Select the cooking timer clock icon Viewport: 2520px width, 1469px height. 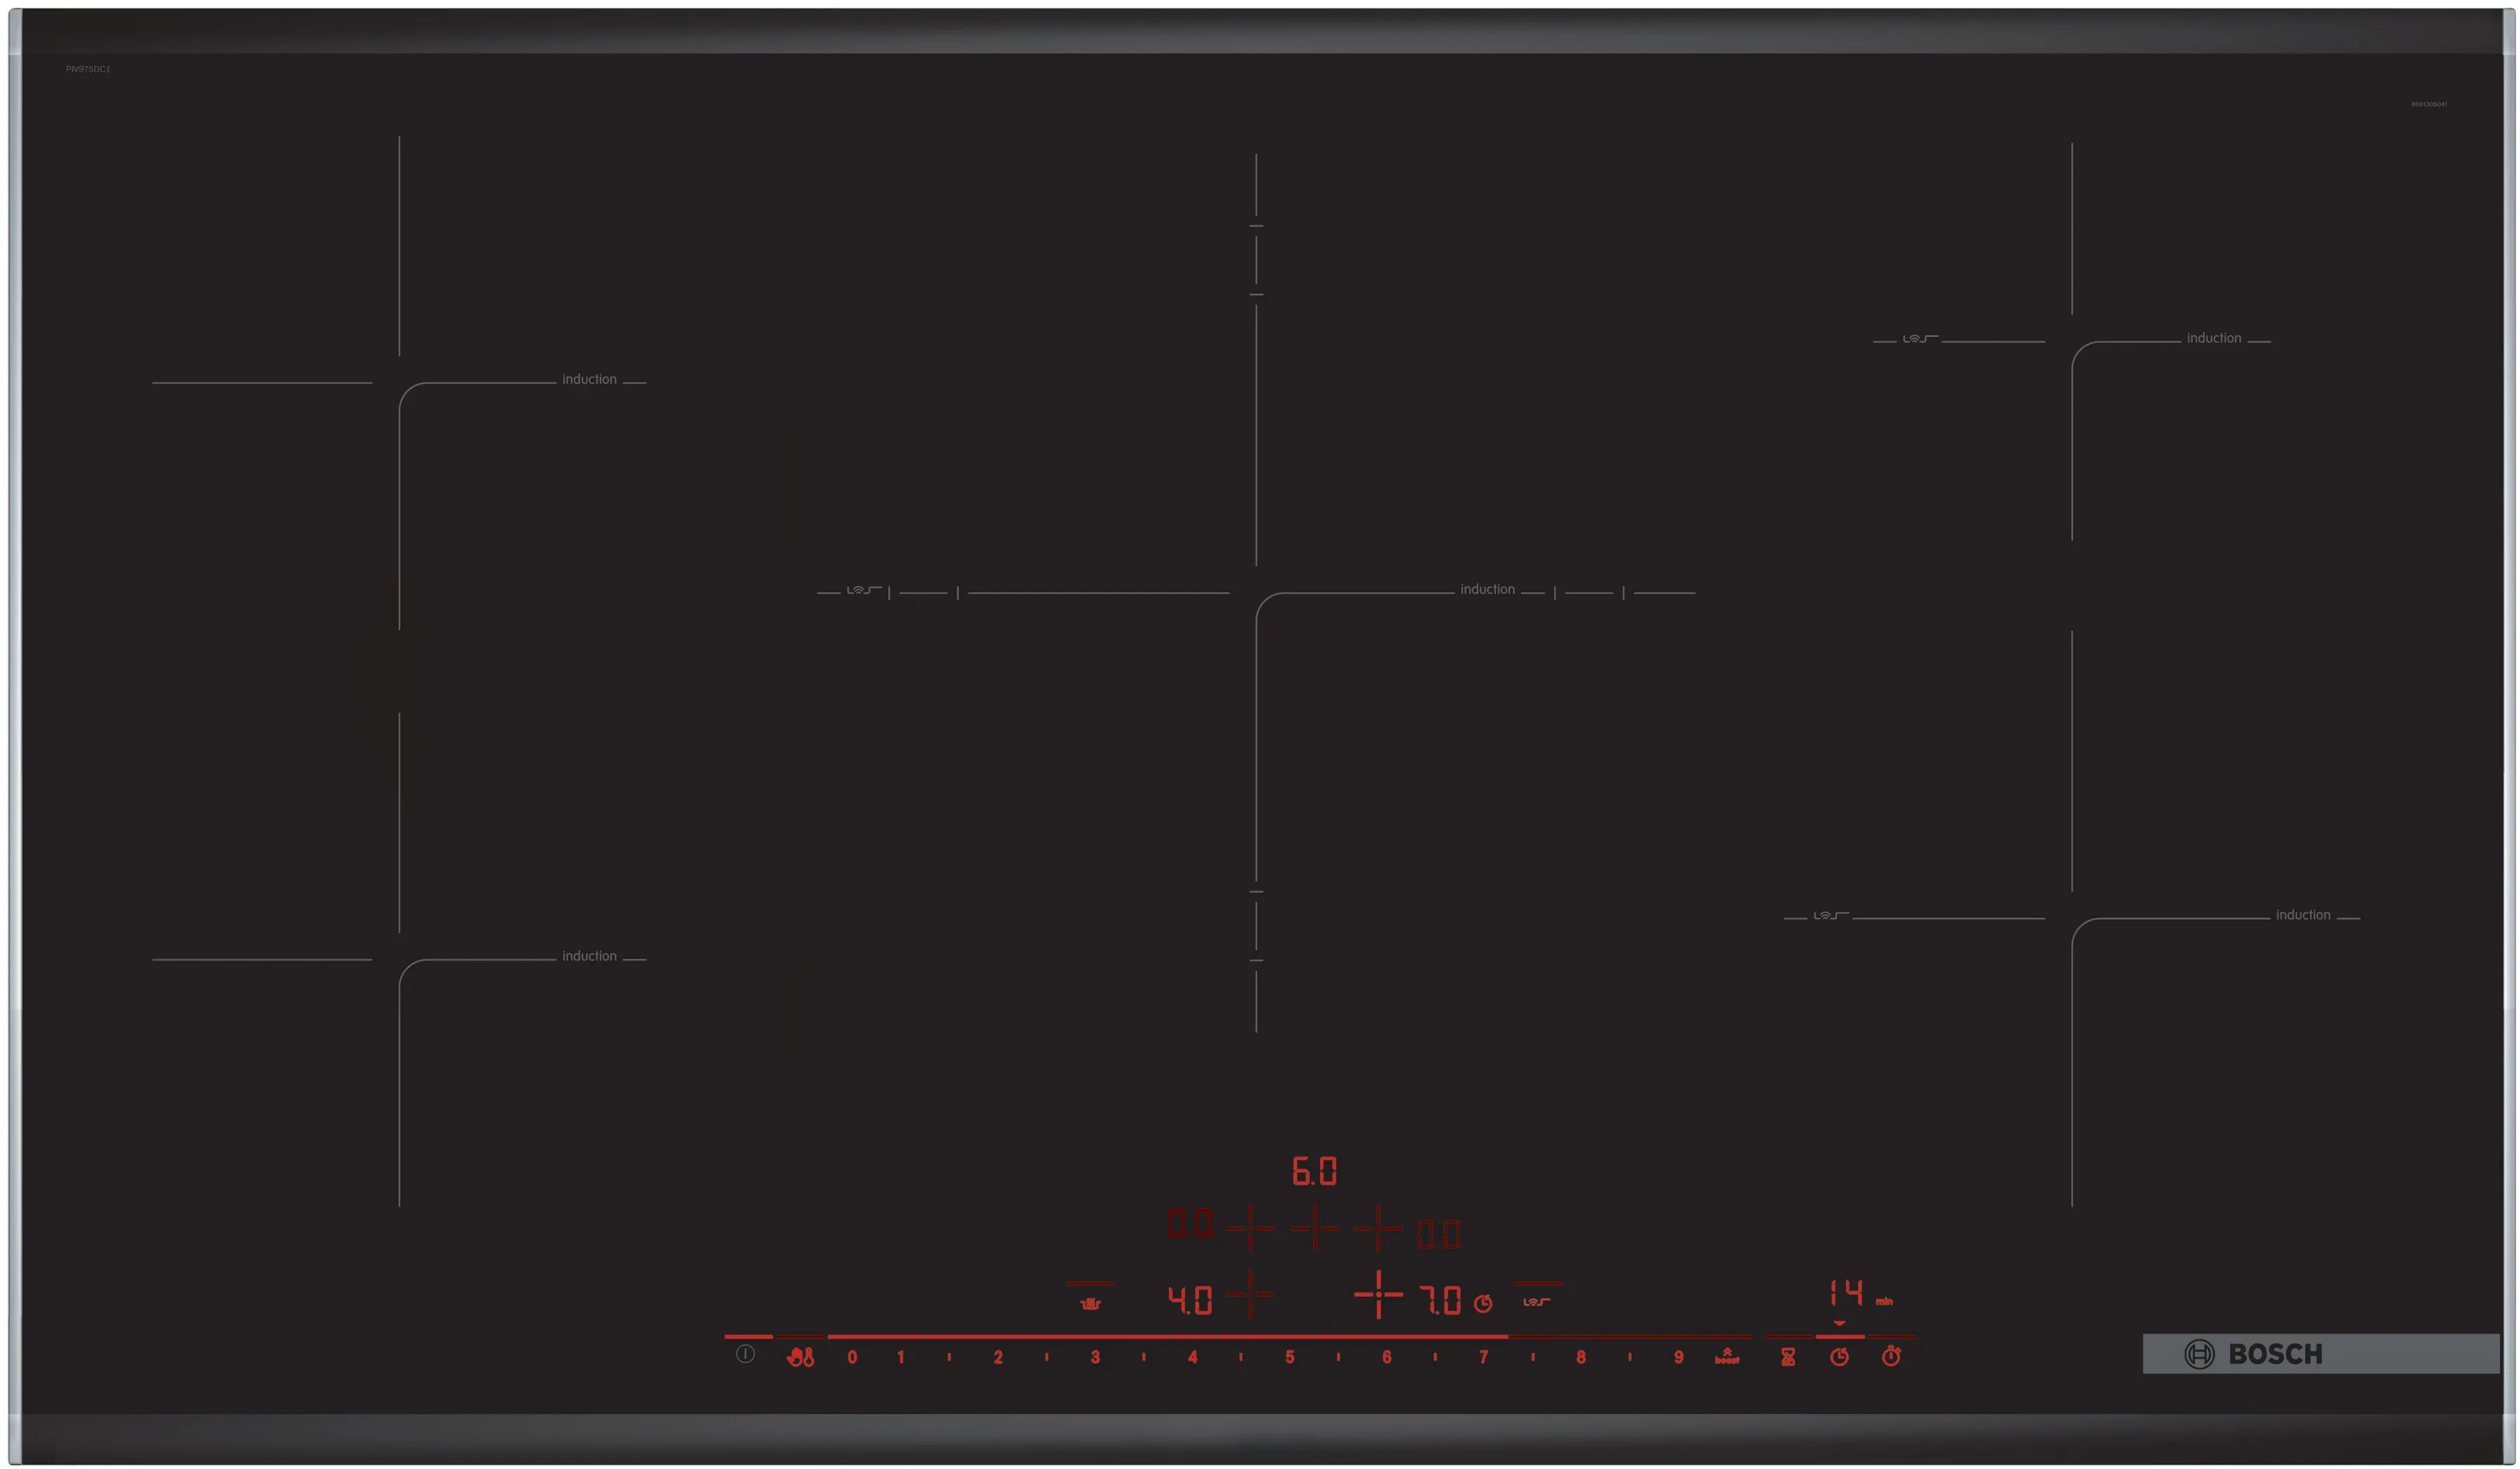pos(1839,1357)
